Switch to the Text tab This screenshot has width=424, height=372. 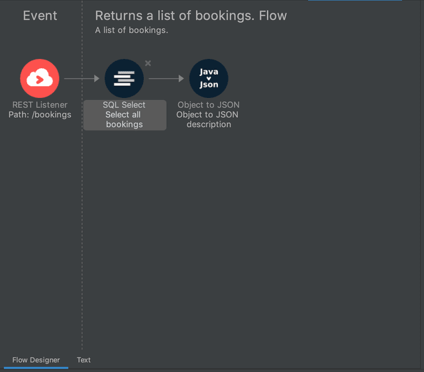[83, 360]
